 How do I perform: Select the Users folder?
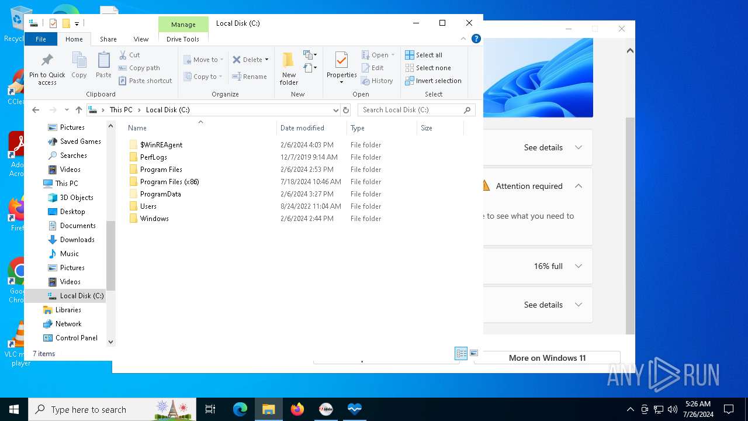148,206
